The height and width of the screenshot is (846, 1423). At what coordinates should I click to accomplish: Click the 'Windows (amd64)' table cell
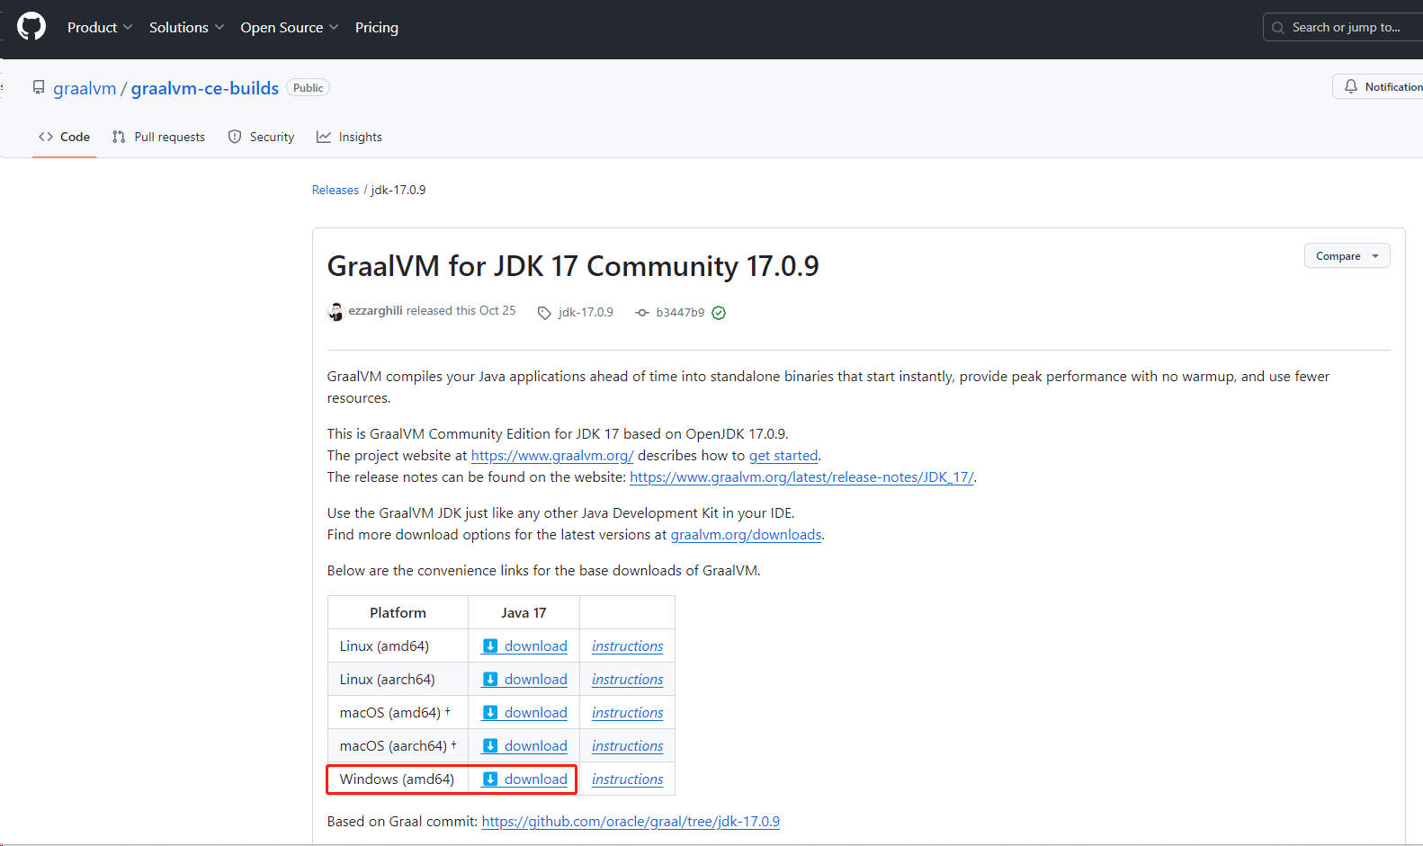(398, 779)
